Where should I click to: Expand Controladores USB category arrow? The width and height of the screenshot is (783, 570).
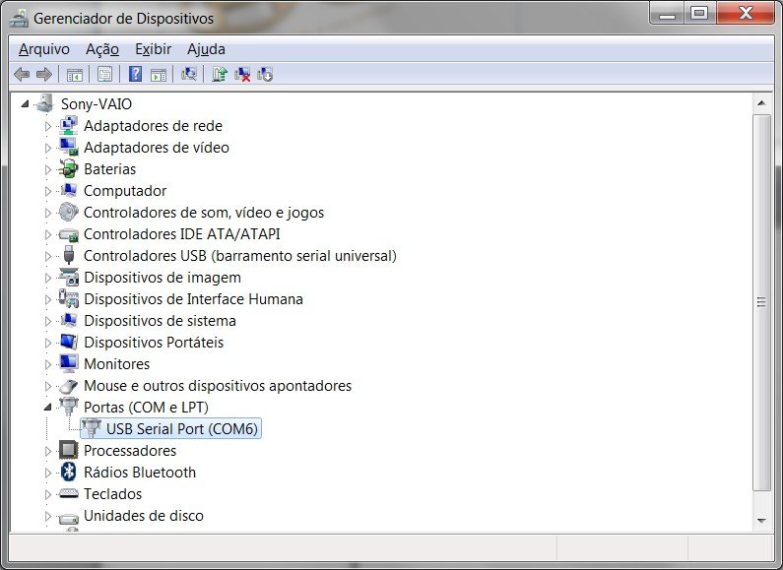(x=47, y=256)
